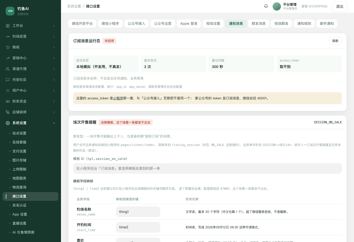Click the 小程序 underlined link

118,98
